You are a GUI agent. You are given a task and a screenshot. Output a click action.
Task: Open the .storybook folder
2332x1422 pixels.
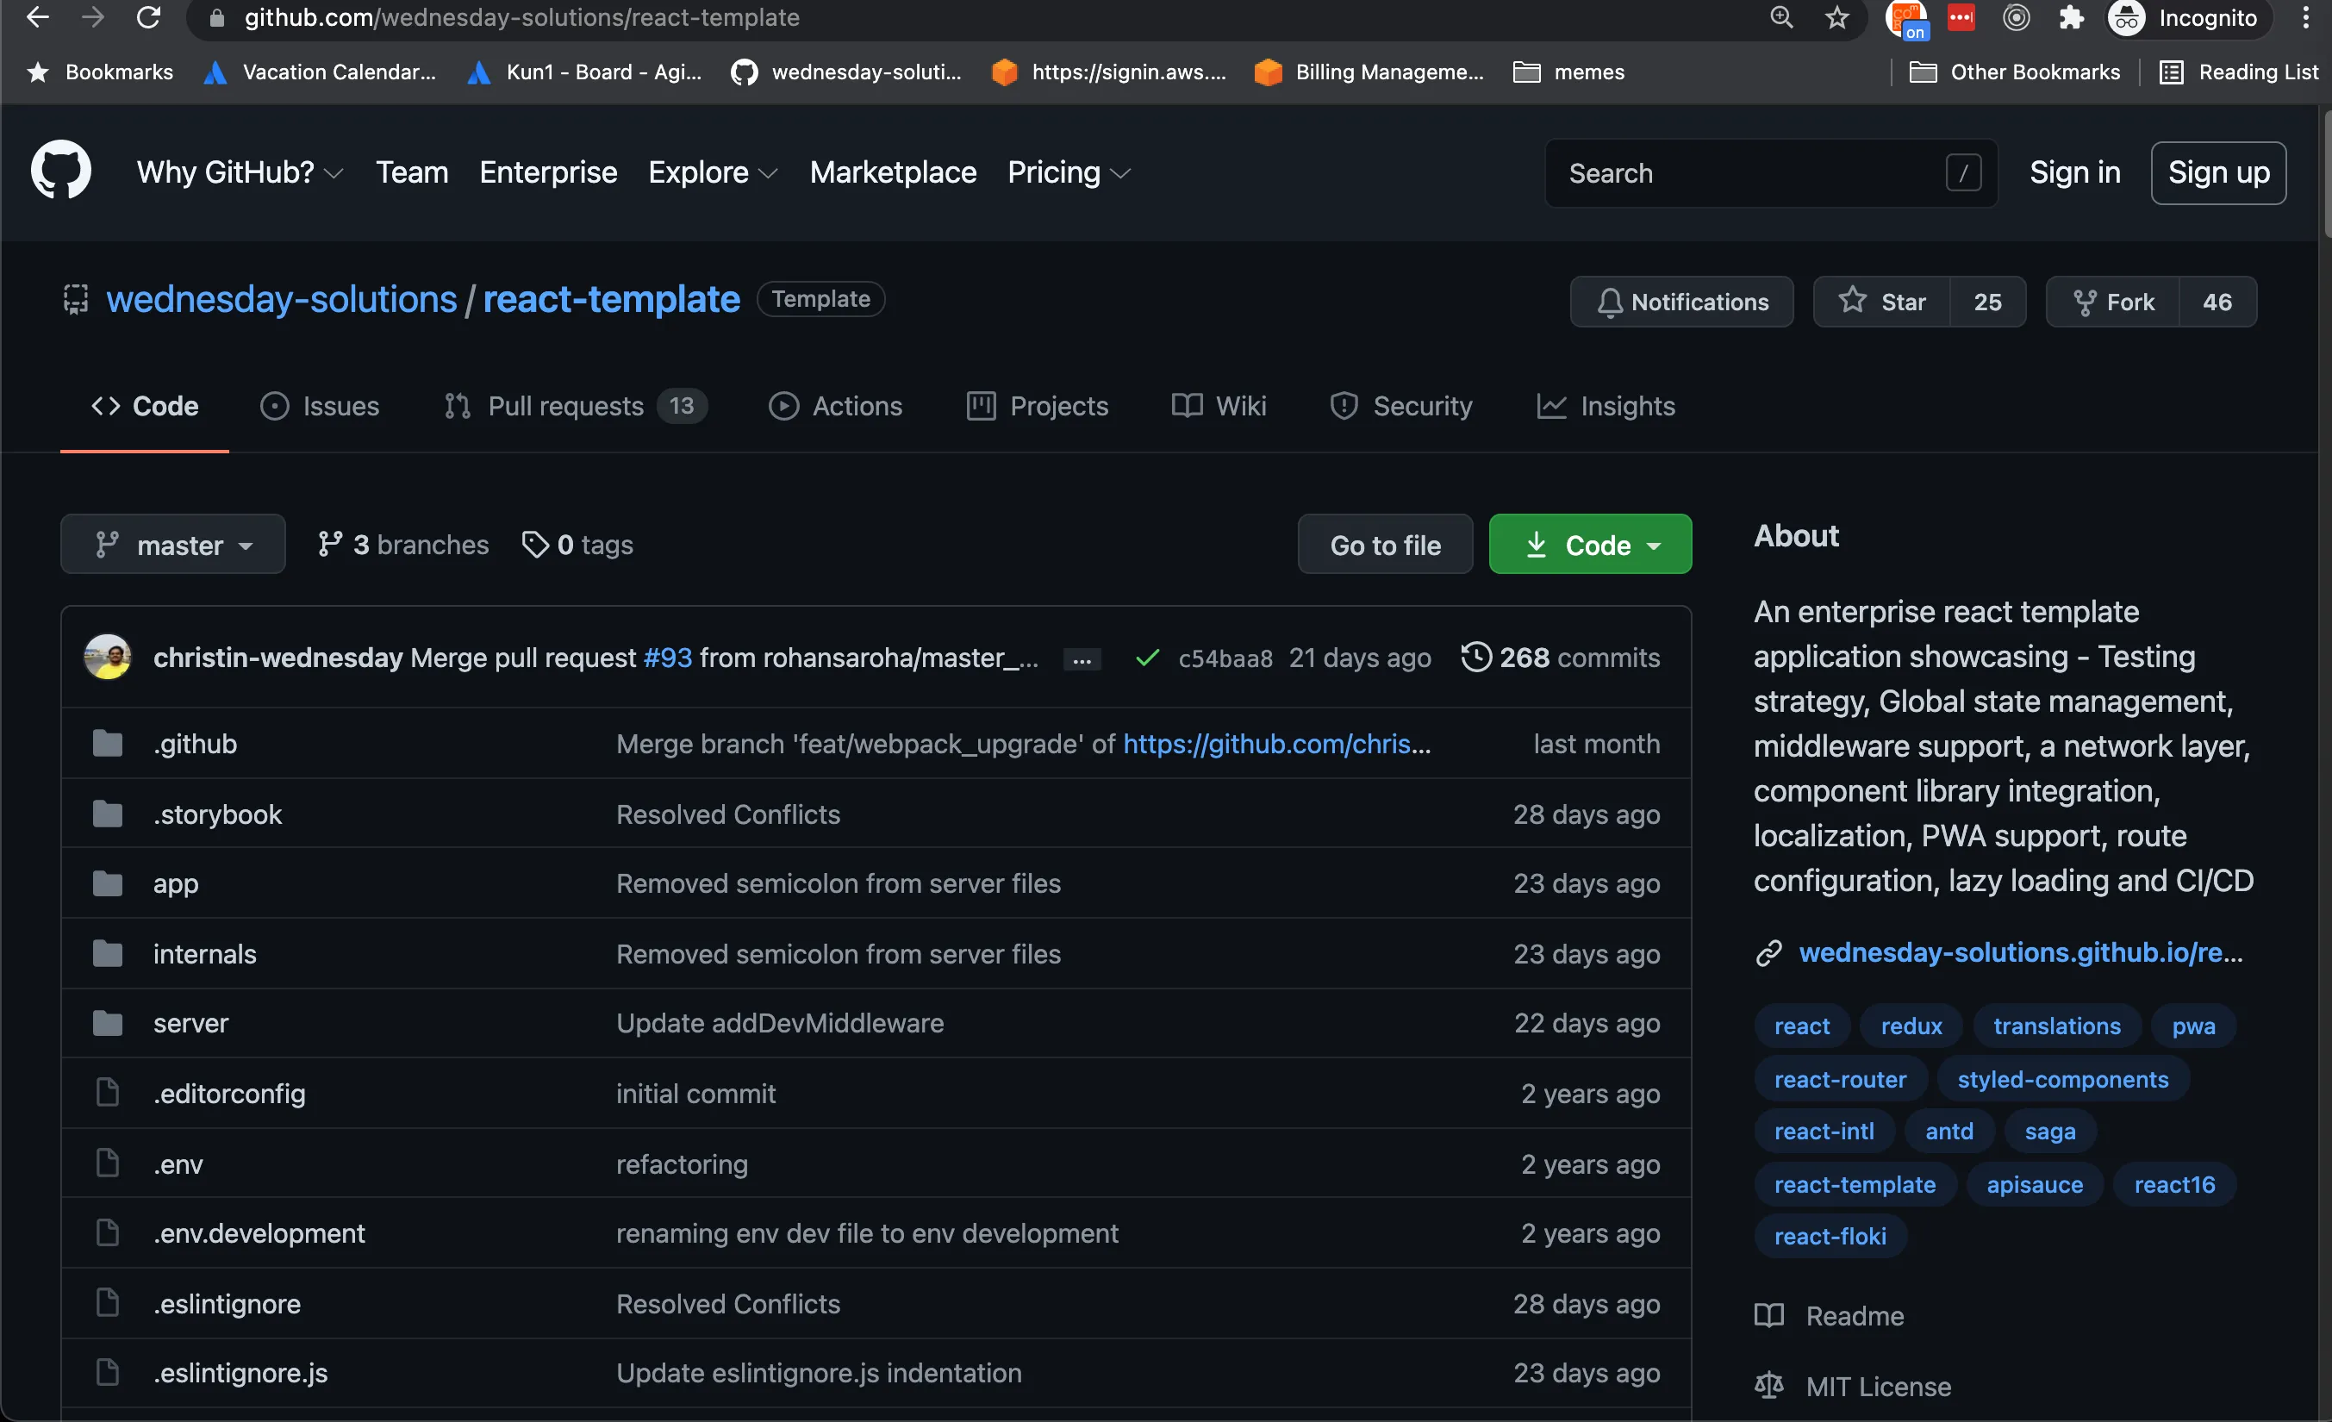point(216,814)
